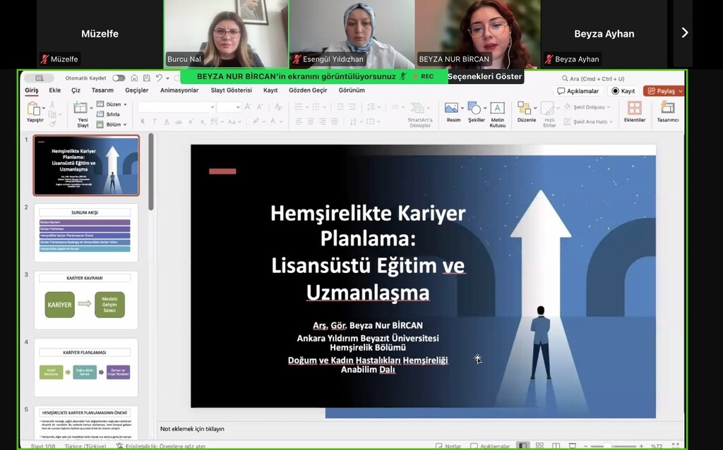This screenshot has height=450, width=723.
Task: Click the Tasarımcı designer icon
Action: coord(668,108)
